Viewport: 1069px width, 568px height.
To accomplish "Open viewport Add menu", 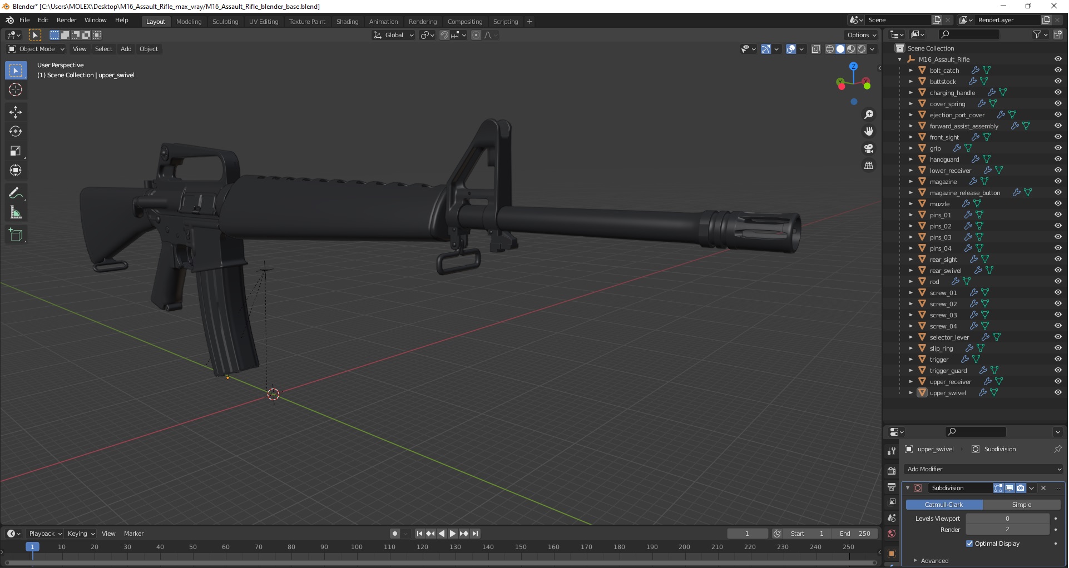I will click(x=126, y=49).
